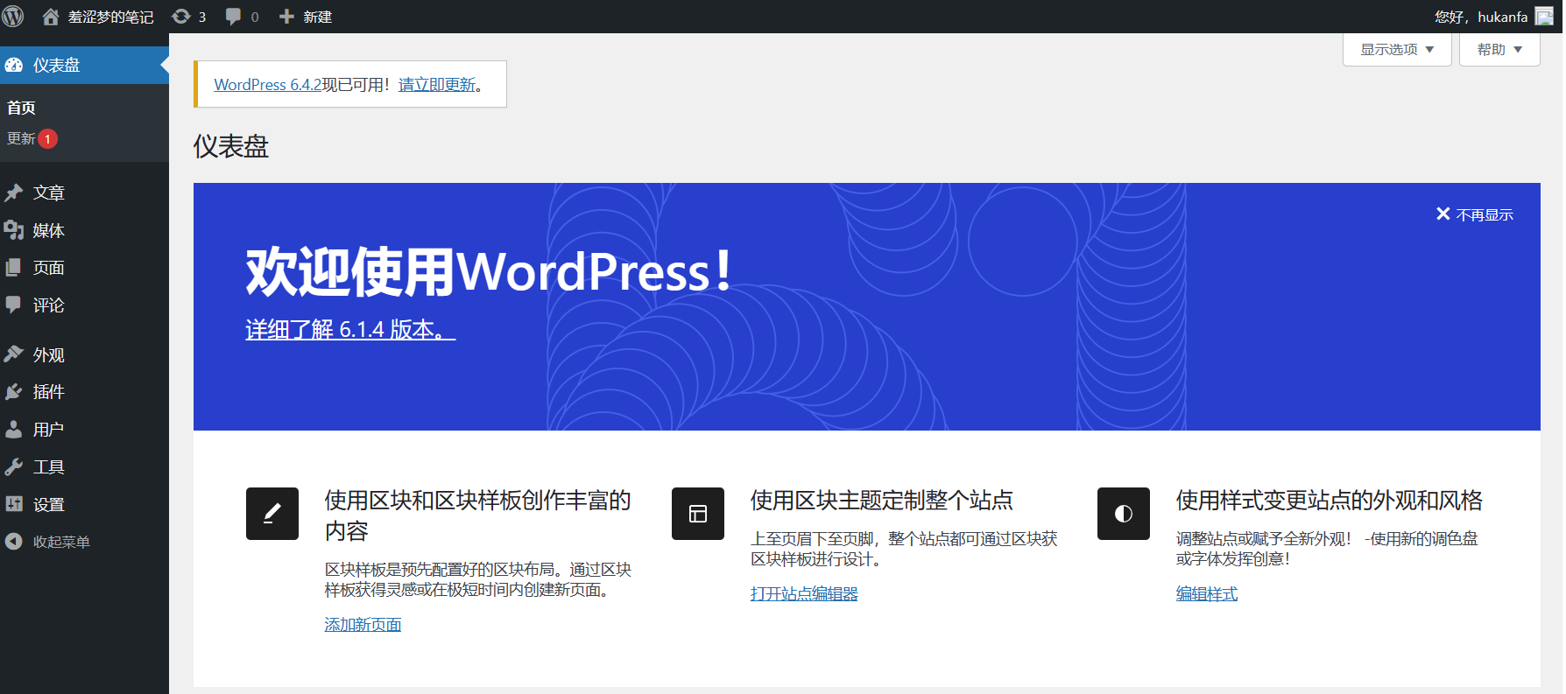Image resolution: width=1566 pixels, height=694 pixels.
Task: Click the 页面 pages icon
Action: click(14, 267)
